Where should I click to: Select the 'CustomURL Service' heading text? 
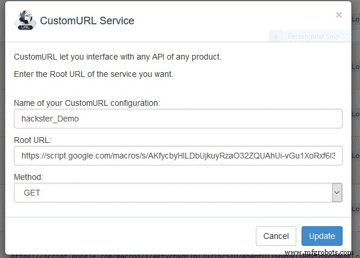point(87,21)
